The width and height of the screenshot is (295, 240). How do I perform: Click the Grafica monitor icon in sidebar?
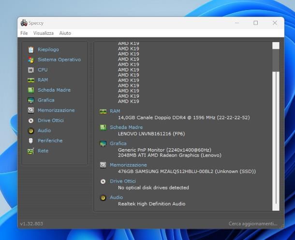click(31, 100)
